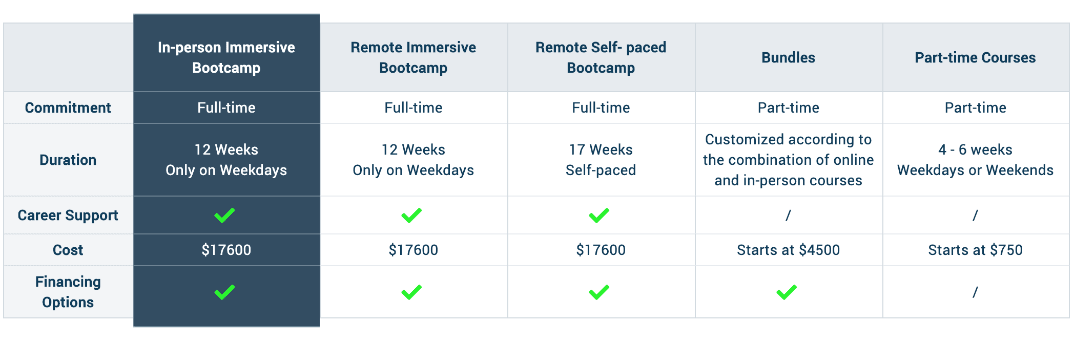Click the Duration row label
Screen dimensions: 1074x344
pos(68,160)
